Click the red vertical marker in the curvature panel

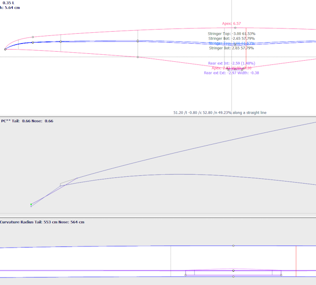296,261
